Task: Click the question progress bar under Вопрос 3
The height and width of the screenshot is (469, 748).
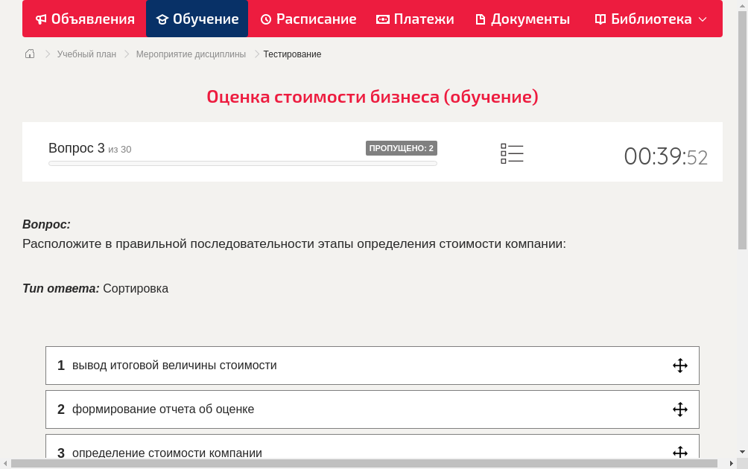Action: (242, 163)
